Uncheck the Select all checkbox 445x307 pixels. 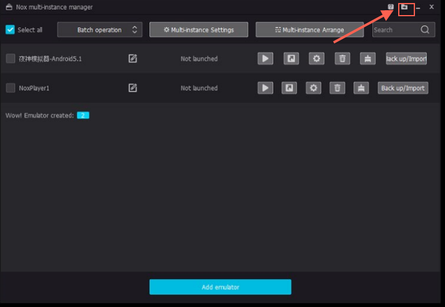coord(10,29)
